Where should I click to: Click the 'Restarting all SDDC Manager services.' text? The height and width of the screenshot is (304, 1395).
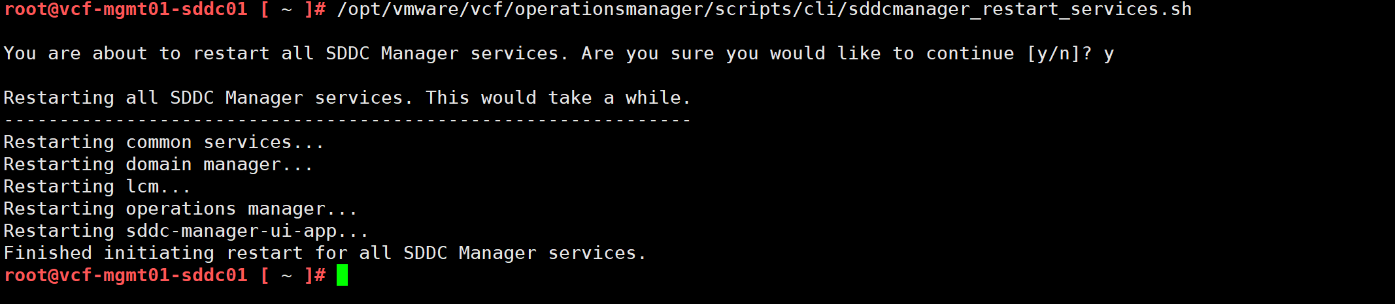(x=208, y=98)
